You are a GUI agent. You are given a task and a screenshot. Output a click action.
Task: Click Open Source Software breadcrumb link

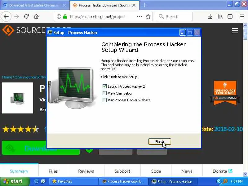30,77
